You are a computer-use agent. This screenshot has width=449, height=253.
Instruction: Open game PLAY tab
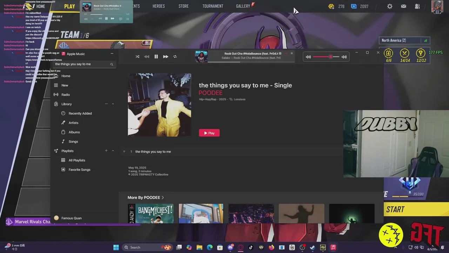(x=69, y=6)
